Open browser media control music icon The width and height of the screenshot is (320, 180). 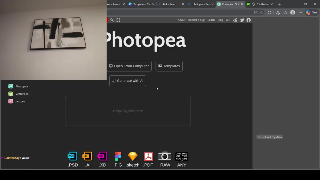[x=278, y=12]
